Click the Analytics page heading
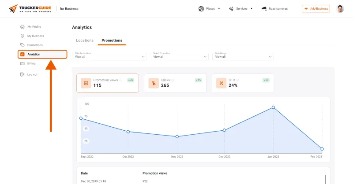353x184 pixels. coord(82,27)
